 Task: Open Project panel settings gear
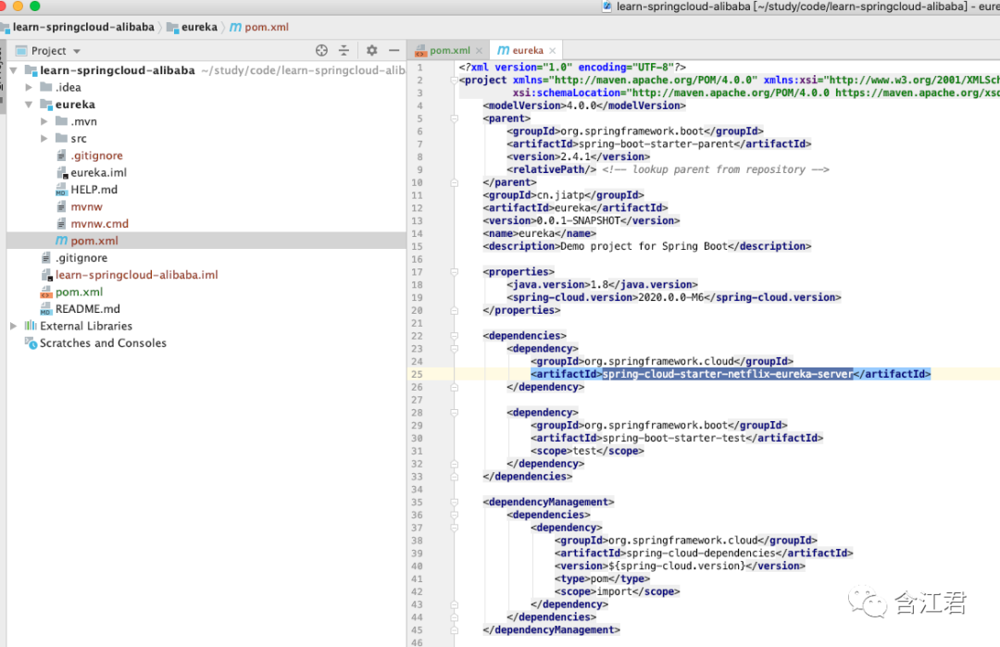(372, 51)
